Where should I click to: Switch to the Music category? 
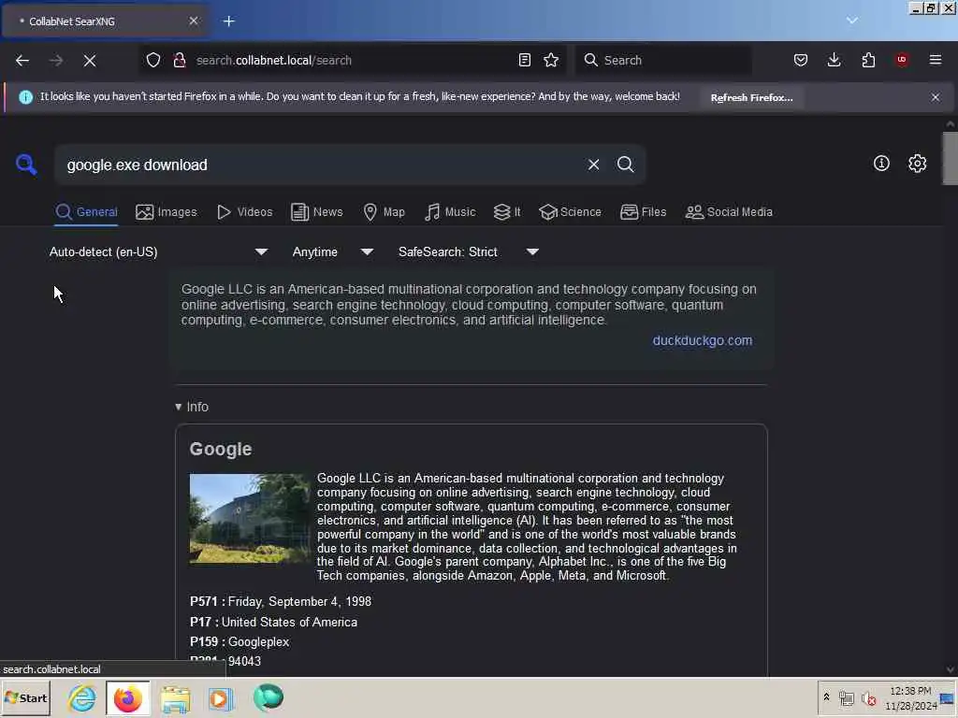click(450, 212)
